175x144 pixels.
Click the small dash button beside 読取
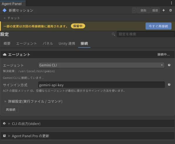[134, 11]
